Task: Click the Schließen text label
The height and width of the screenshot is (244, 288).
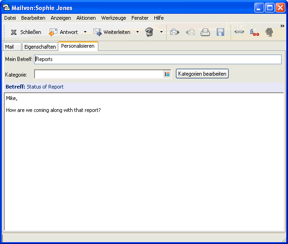Action: (31, 32)
